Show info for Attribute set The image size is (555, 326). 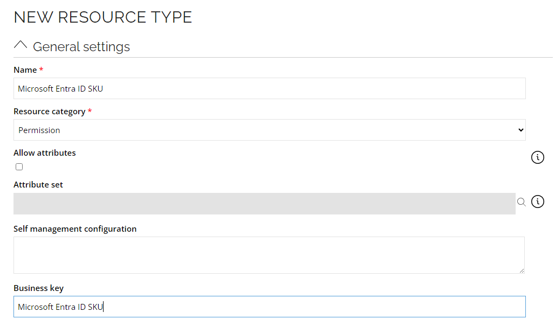(x=537, y=202)
